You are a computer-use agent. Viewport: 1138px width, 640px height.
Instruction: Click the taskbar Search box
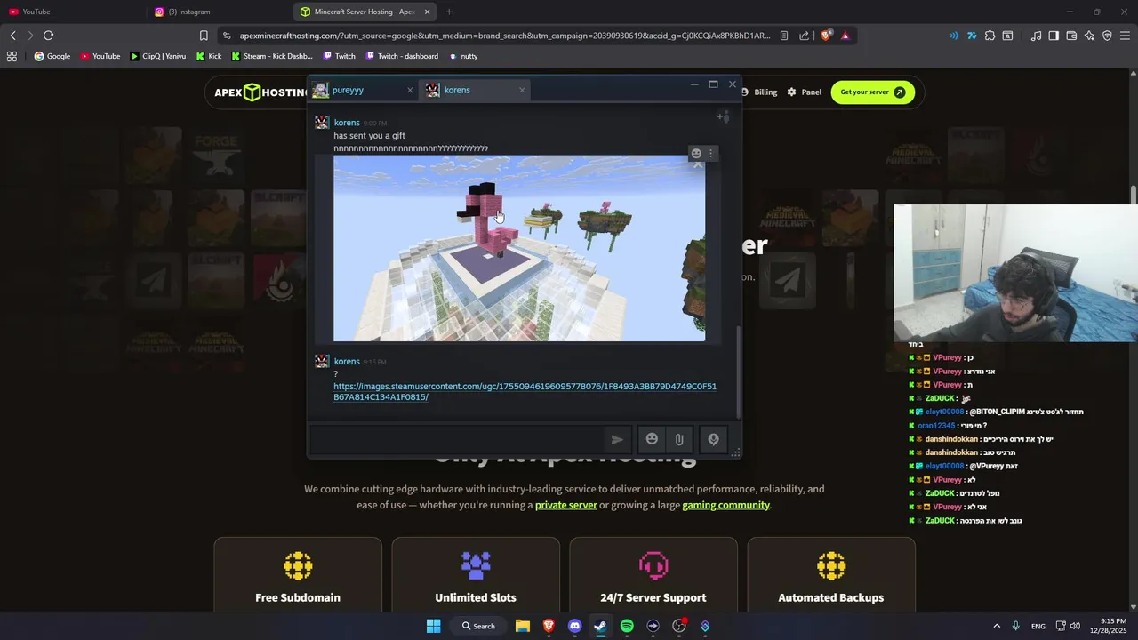pos(478,626)
